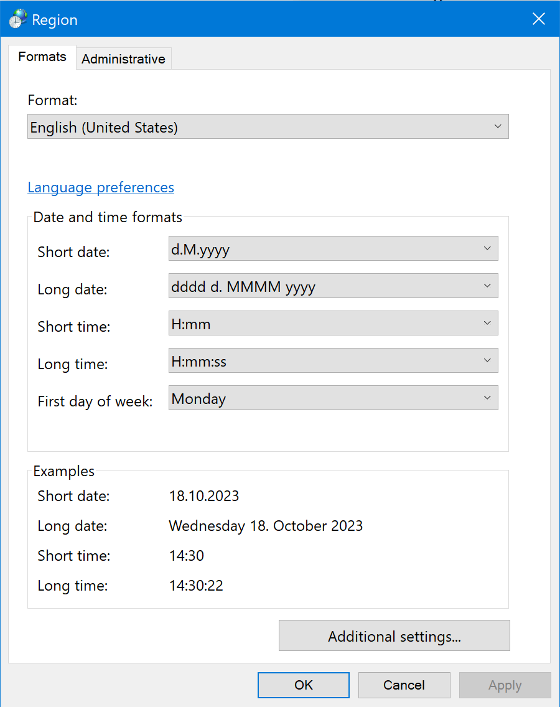Click the chevron arrow beside Monday
Viewport: 560px width, 707px height.
pos(487,398)
